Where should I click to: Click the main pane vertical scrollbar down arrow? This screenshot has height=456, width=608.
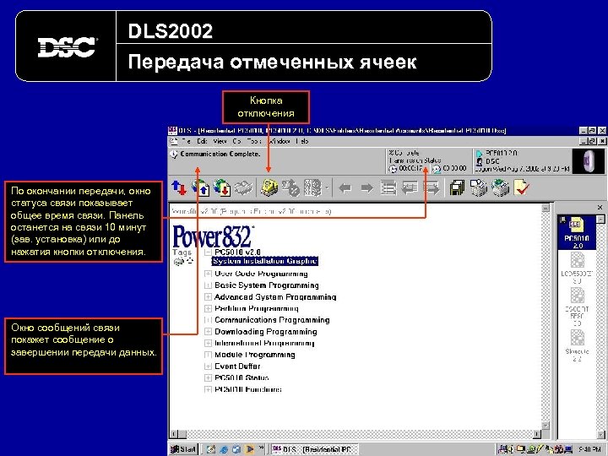tap(546, 426)
